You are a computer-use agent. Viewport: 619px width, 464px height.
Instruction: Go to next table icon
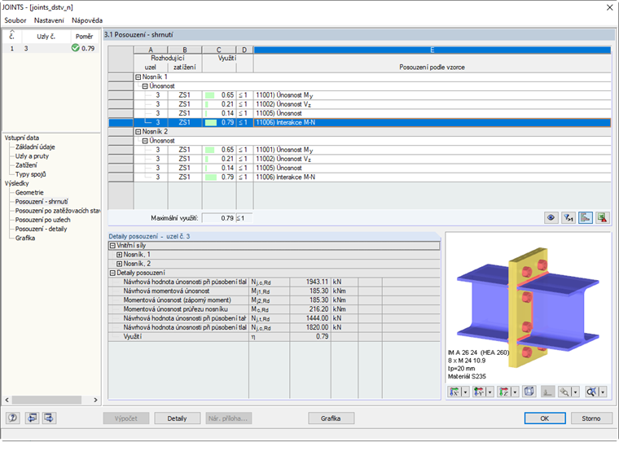click(x=50, y=418)
